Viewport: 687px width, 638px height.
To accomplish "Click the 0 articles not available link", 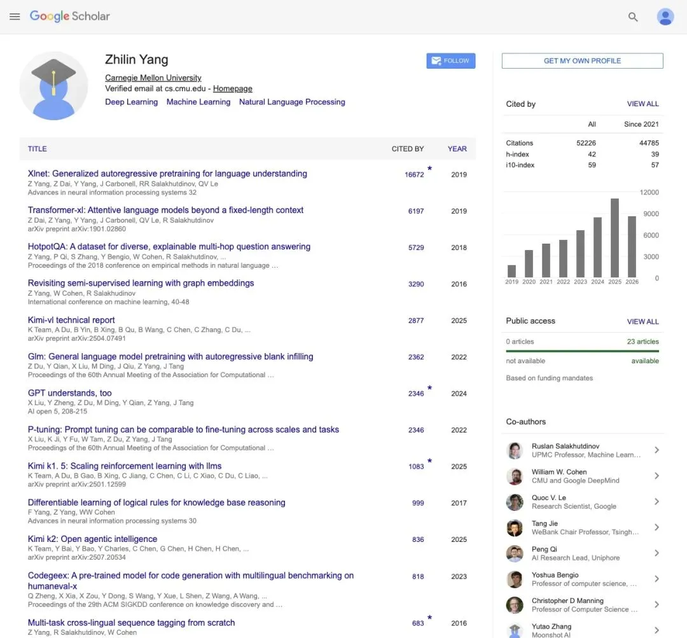I will pos(520,342).
